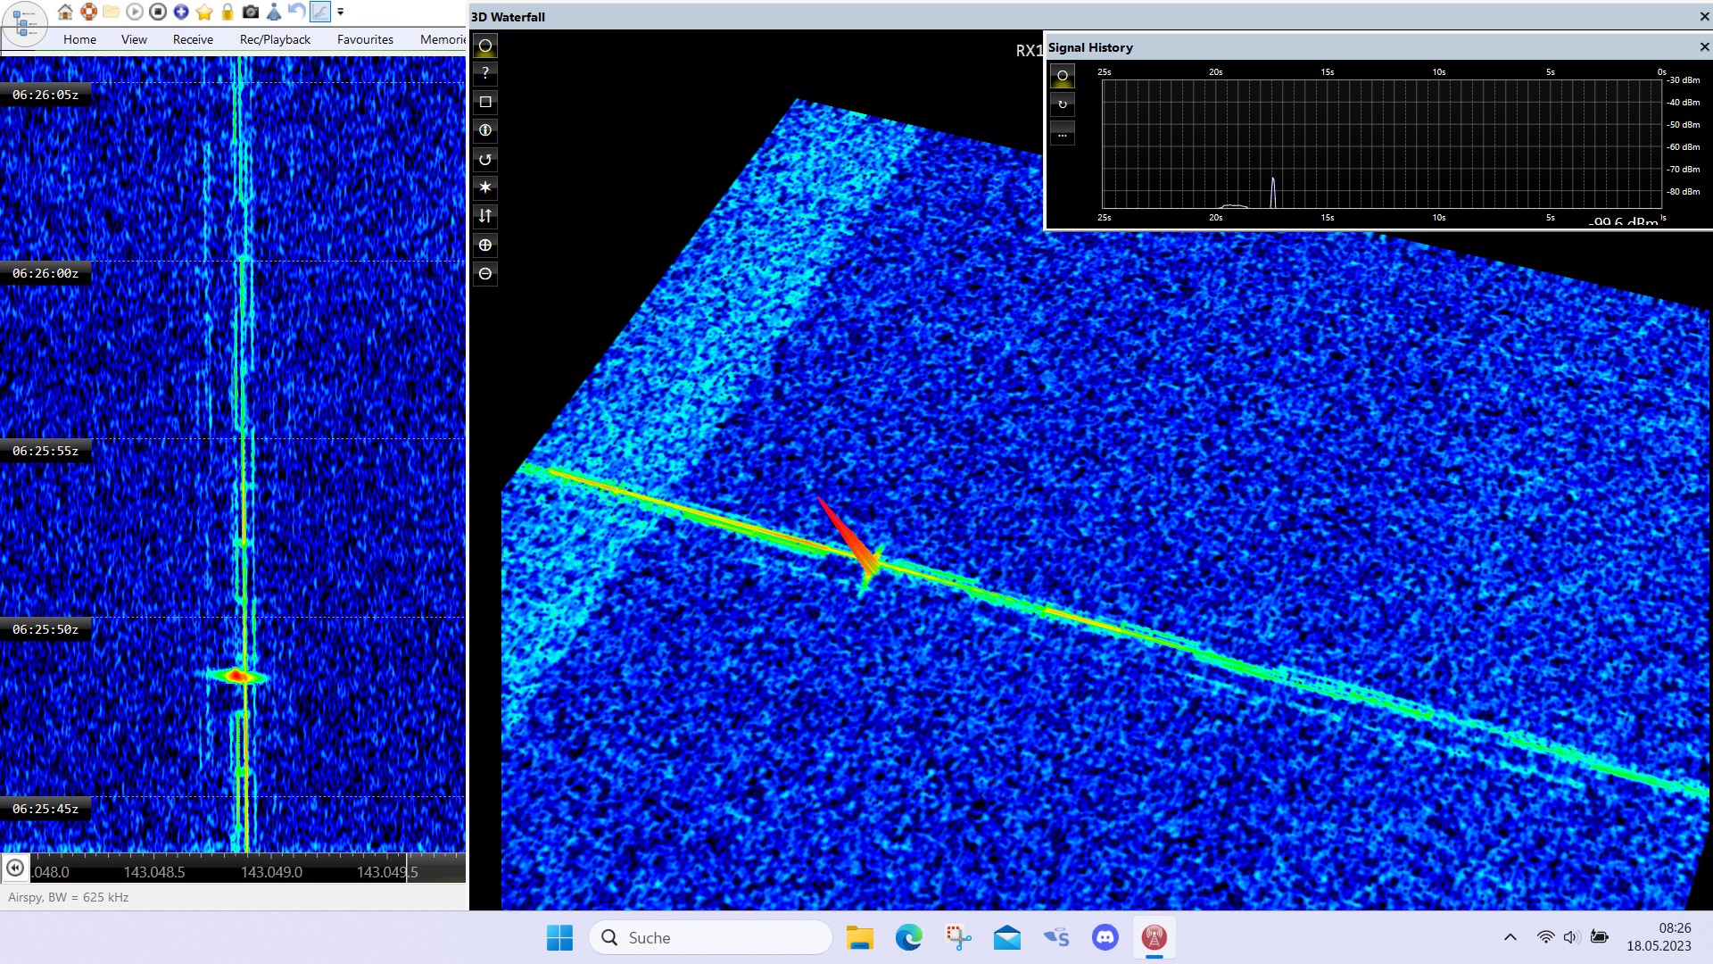Image resolution: width=1713 pixels, height=964 pixels.
Task: Zoom in with the plus circle icon
Action: click(485, 245)
